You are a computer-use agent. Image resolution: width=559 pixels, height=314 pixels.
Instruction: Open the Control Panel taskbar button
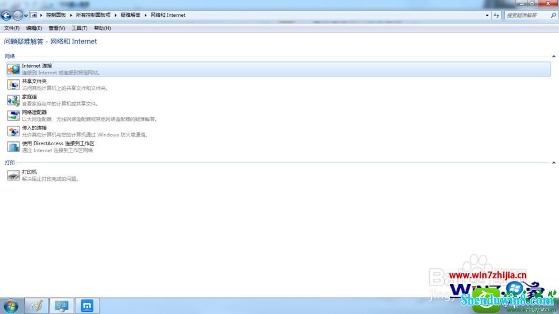(x=61, y=306)
